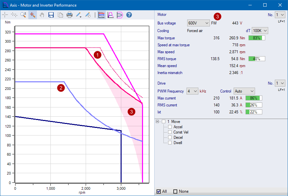Toggle the torque-speed curves view icon
This screenshot has width=288, height=196.
101,15
